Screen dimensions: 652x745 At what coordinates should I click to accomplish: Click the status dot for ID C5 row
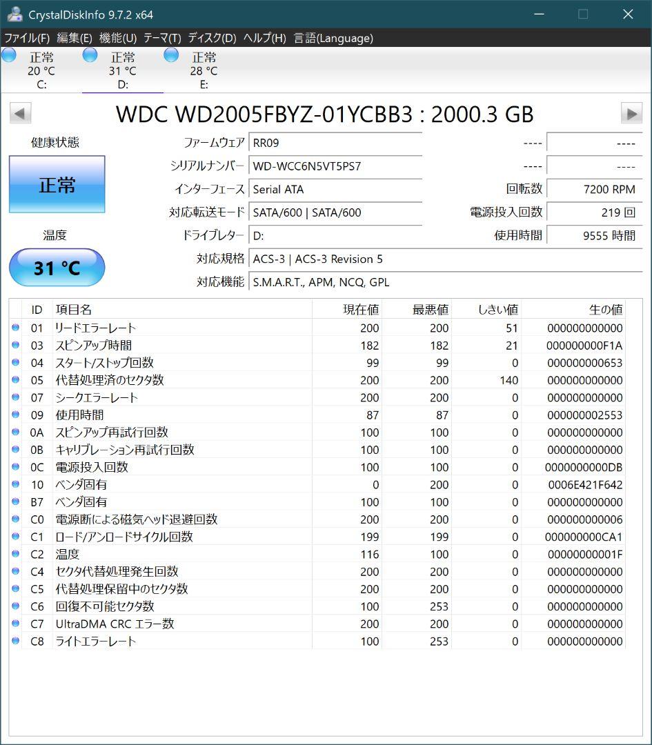point(15,588)
